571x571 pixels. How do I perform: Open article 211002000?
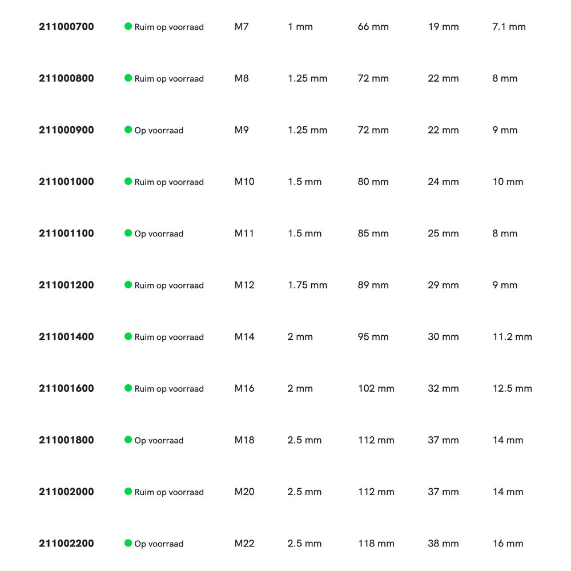66,492
